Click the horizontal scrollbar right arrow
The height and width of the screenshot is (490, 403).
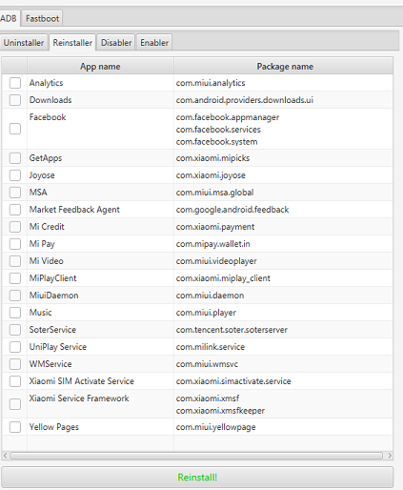click(x=390, y=456)
